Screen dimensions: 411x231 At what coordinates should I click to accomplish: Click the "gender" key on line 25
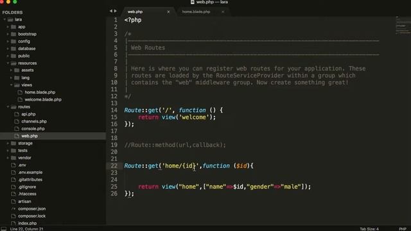tap(260, 187)
